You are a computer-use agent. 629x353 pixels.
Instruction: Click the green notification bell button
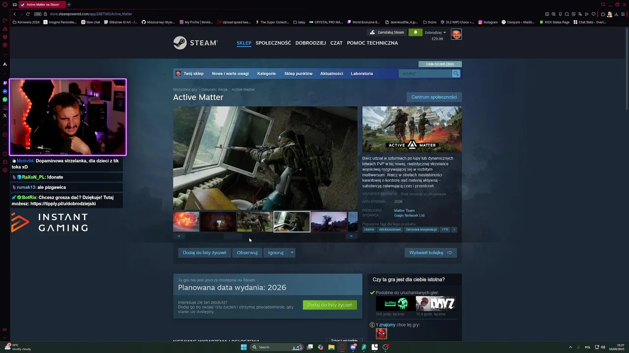(x=415, y=32)
